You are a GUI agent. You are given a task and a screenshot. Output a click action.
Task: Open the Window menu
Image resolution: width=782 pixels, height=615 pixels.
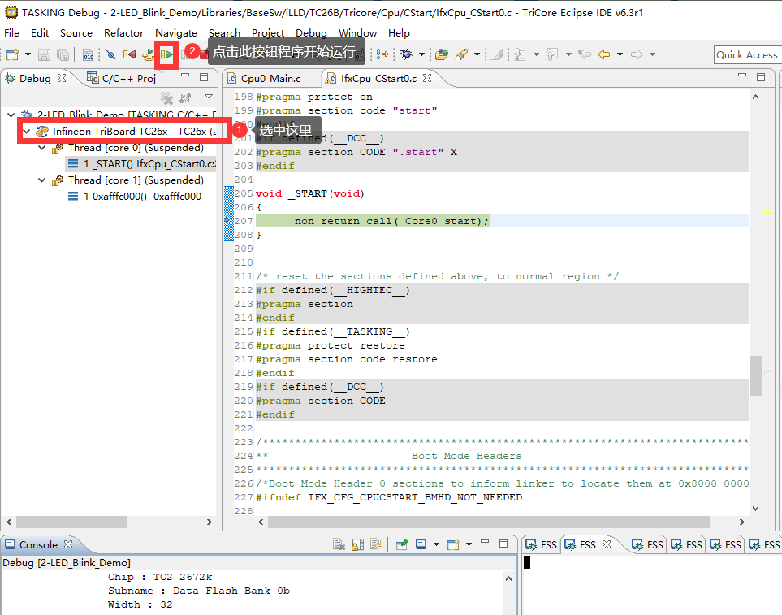[x=357, y=33]
